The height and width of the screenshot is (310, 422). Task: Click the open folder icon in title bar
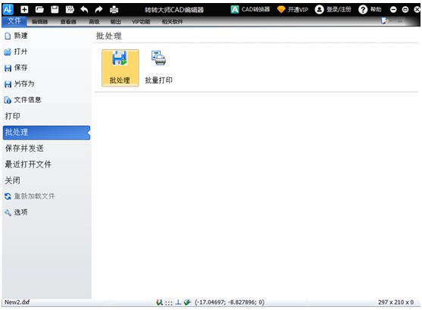(39, 10)
